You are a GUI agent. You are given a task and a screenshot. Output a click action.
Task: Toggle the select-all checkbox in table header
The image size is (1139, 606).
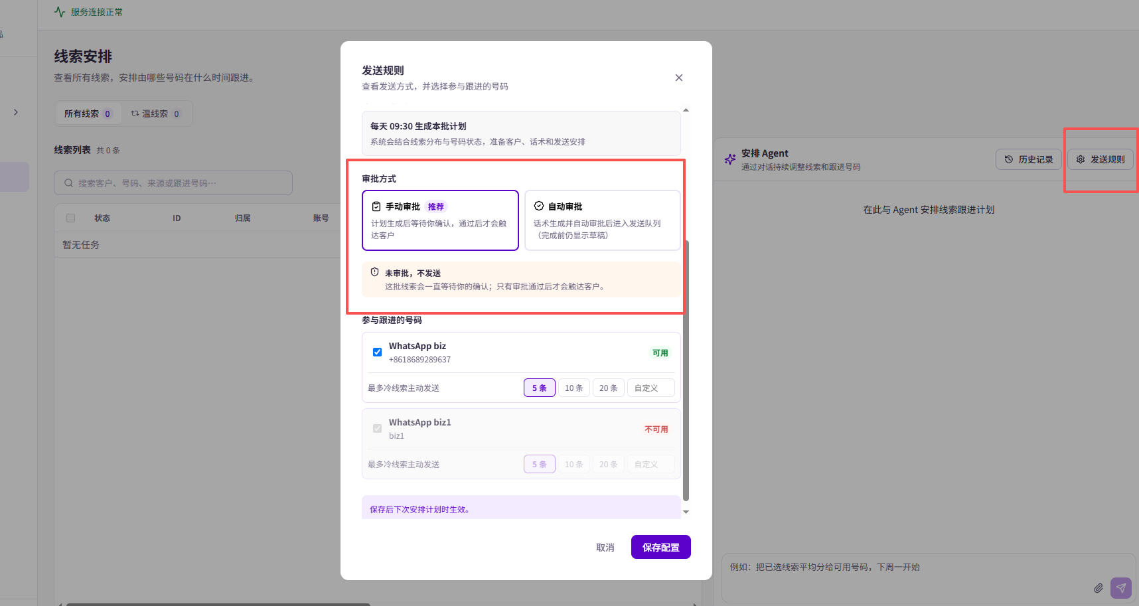(71, 218)
